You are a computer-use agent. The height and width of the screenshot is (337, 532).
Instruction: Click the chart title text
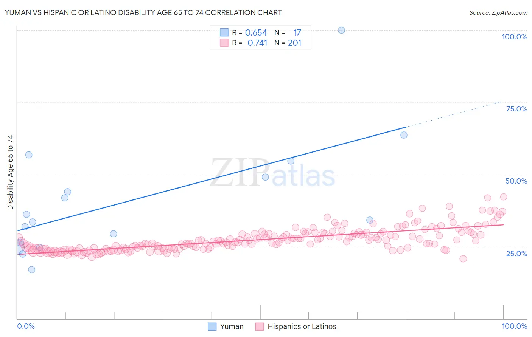click(x=143, y=12)
